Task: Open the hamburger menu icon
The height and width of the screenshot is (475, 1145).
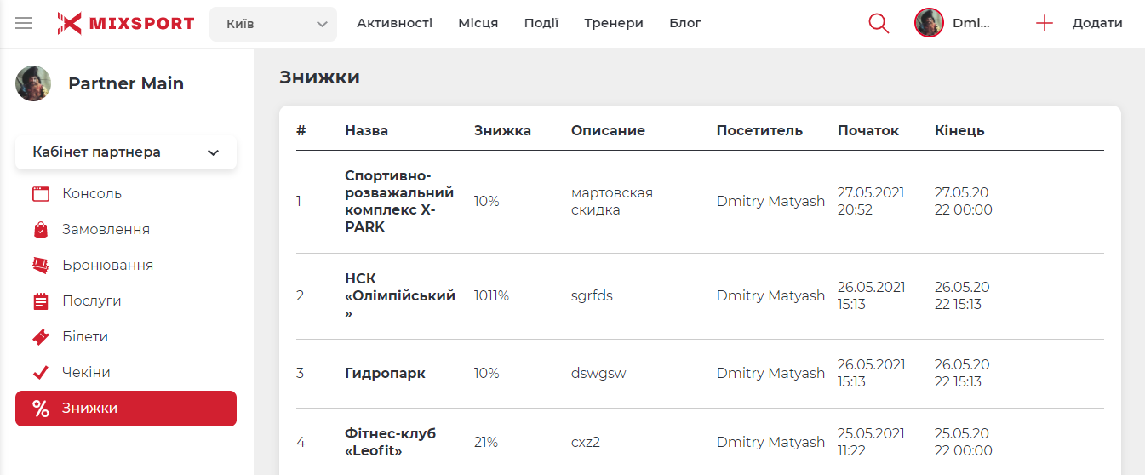Action: 24,23
